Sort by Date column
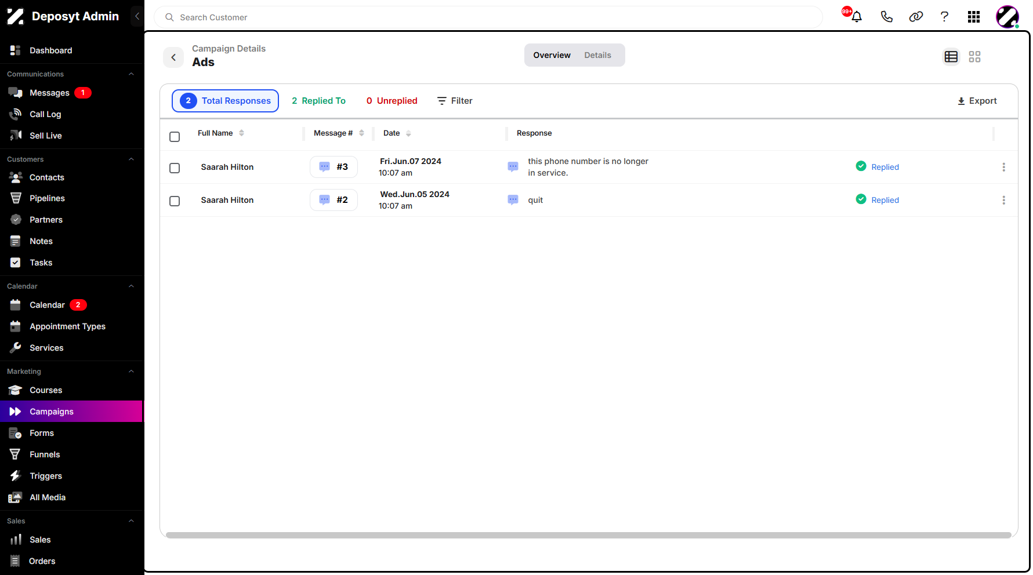Image resolution: width=1033 pixels, height=575 pixels. [x=408, y=133]
